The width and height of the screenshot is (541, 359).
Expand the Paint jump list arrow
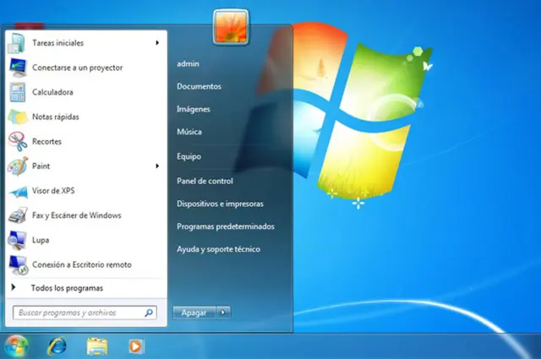coord(157,166)
